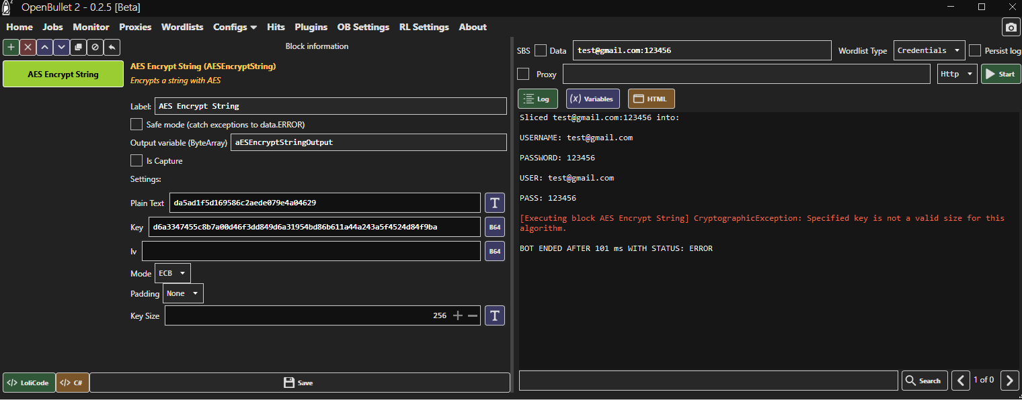Switch to LoliCode view
1022x400 pixels.
(x=29, y=383)
